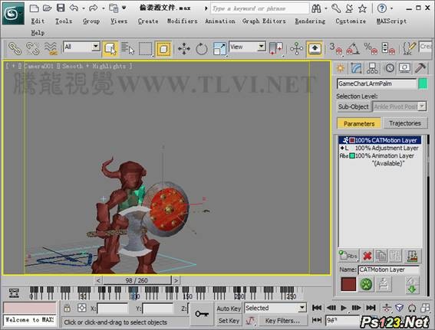Save the file with the floppy icon

pos(61,8)
